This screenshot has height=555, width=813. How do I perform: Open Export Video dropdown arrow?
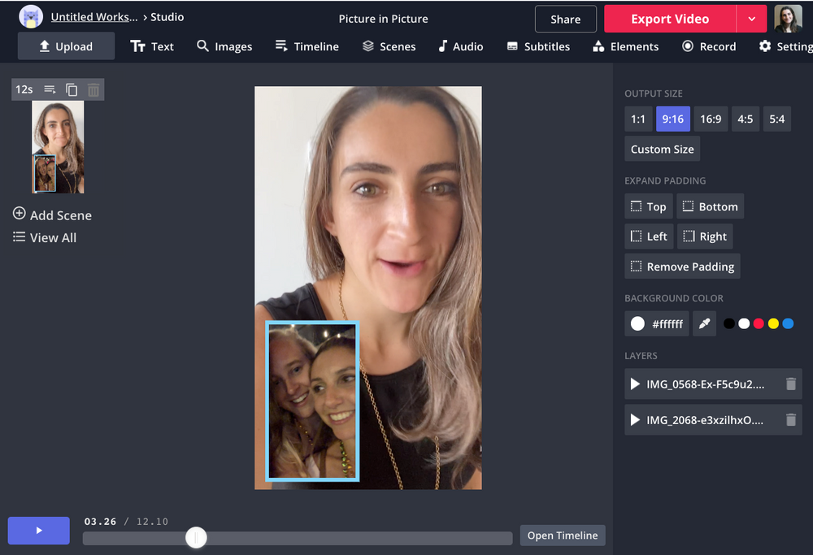point(751,19)
